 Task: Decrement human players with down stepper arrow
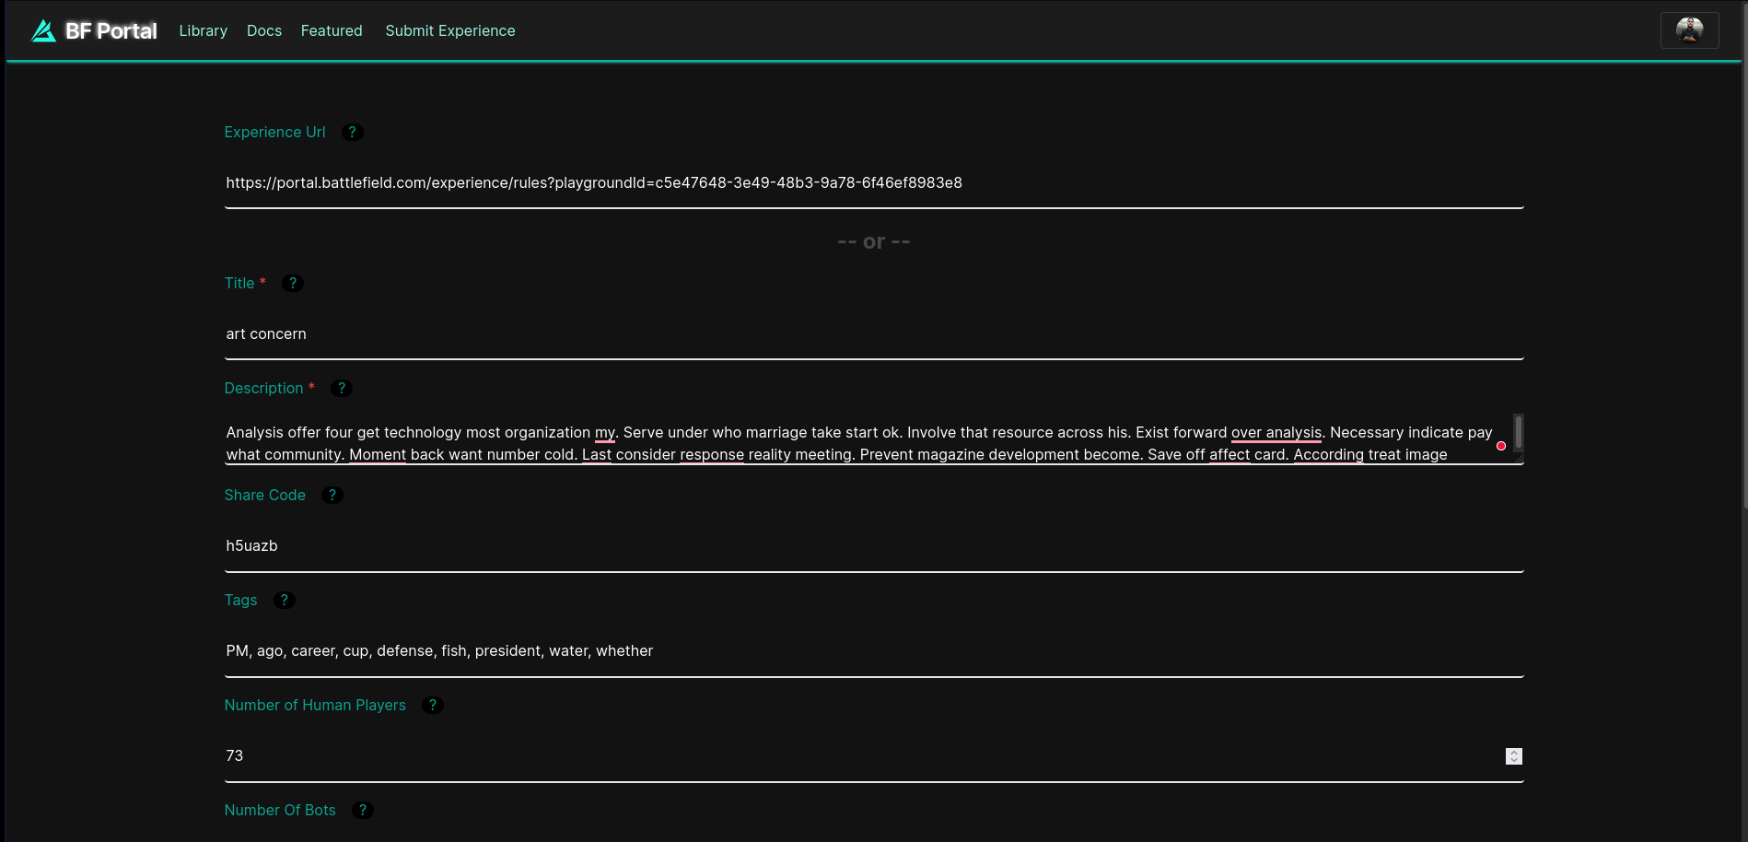1514,760
